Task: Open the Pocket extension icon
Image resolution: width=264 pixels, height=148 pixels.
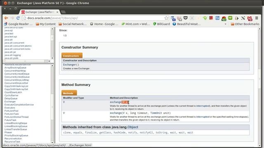Action: pos(186,18)
